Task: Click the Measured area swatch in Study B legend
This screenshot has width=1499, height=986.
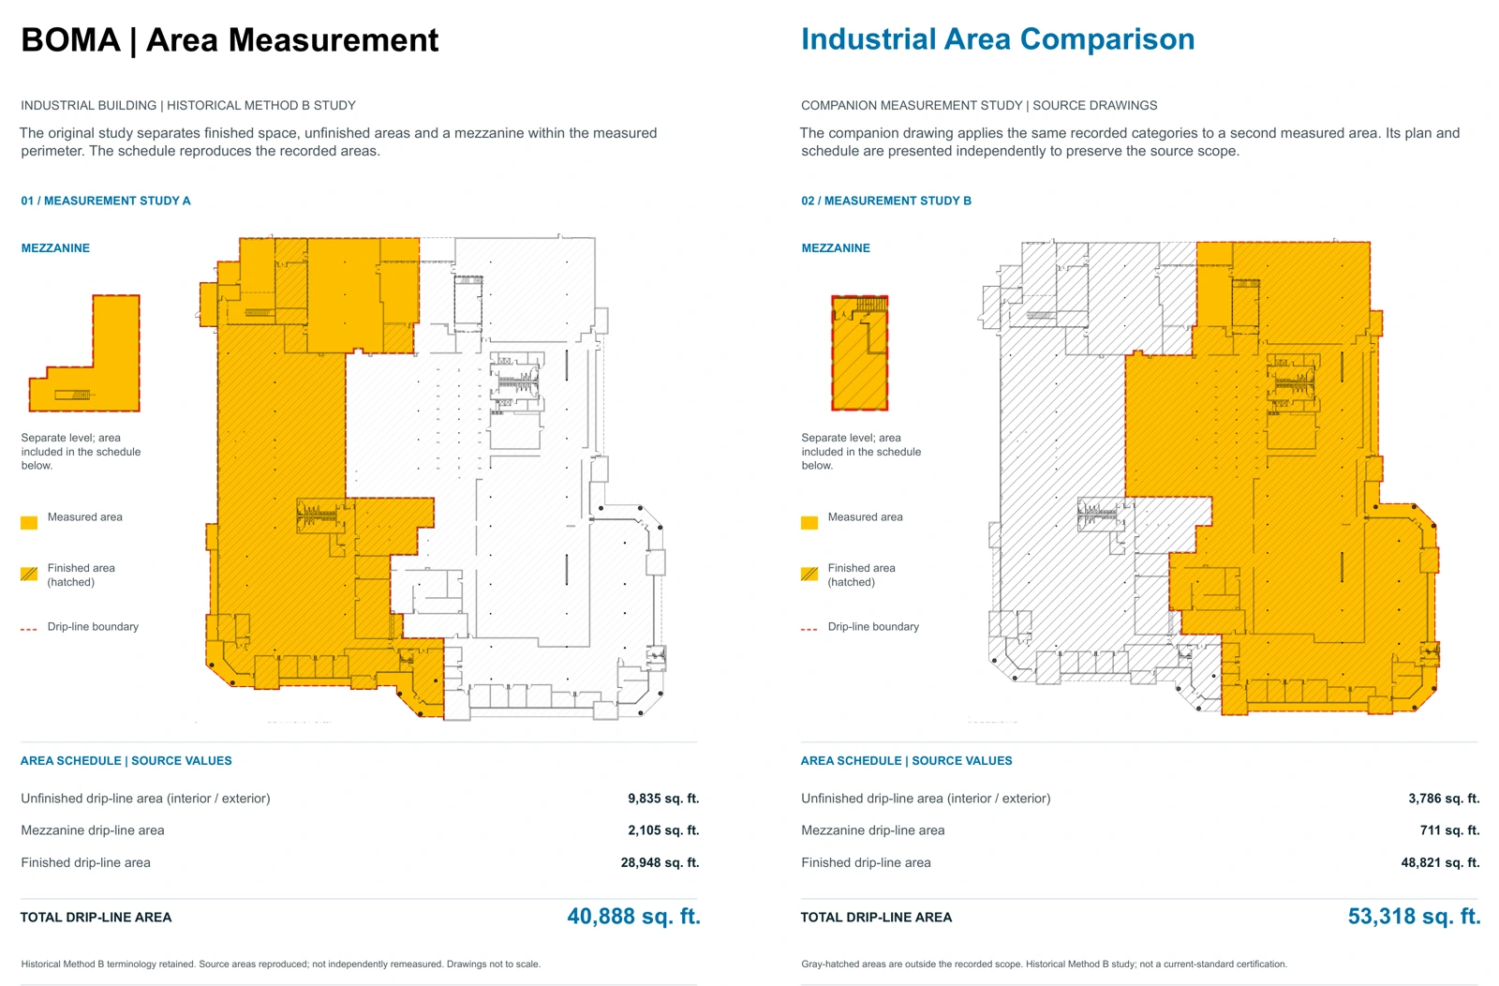Action: tap(809, 523)
